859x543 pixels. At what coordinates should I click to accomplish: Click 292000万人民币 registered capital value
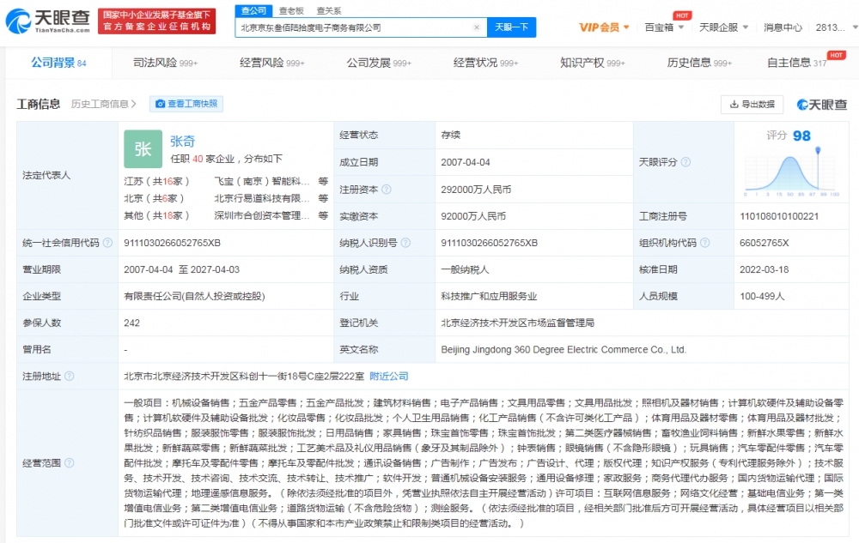click(x=476, y=190)
